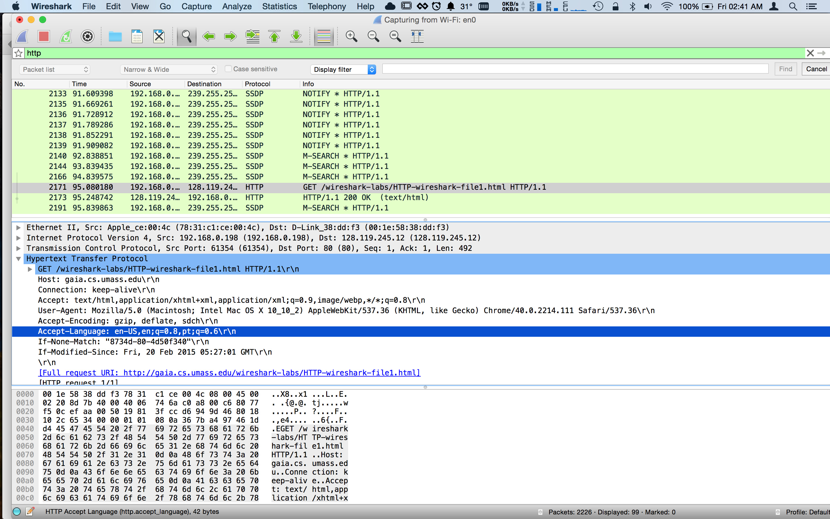Click the zoom in magnifier icon
This screenshot has height=519, width=830.
tap(351, 36)
